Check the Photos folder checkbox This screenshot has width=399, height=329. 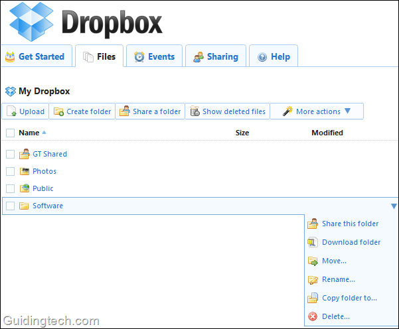click(10, 171)
